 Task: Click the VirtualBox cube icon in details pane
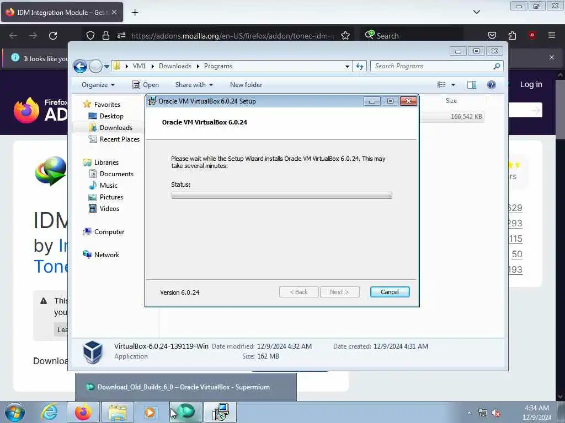point(93,352)
